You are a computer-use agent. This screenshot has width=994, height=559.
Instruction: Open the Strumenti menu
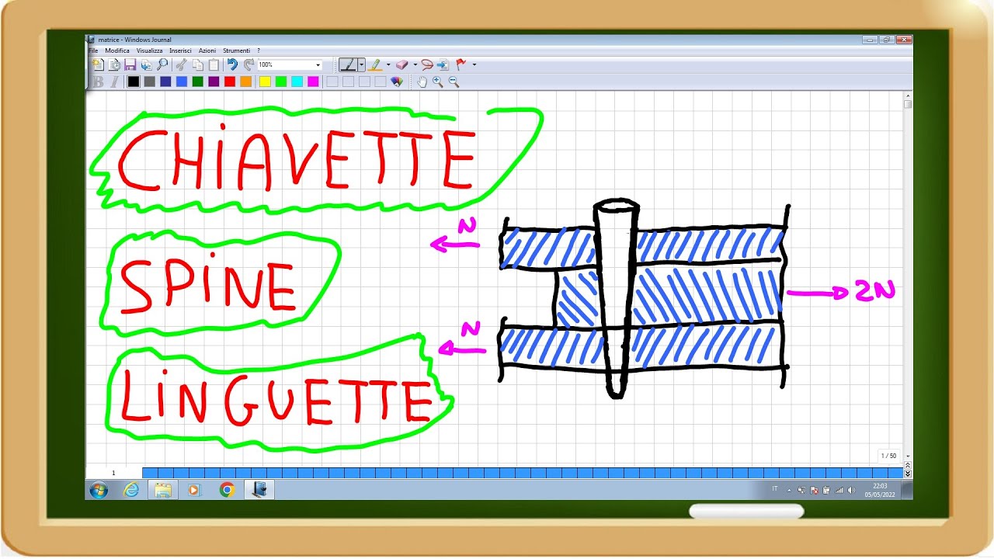tap(237, 50)
